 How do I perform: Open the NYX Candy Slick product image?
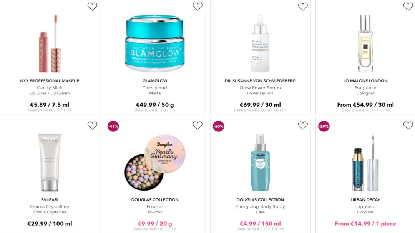pyautogui.click(x=50, y=44)
